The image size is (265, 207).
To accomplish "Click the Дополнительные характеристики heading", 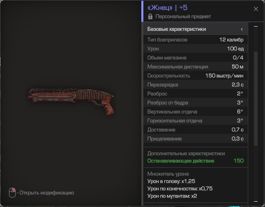I will point(186,153).
